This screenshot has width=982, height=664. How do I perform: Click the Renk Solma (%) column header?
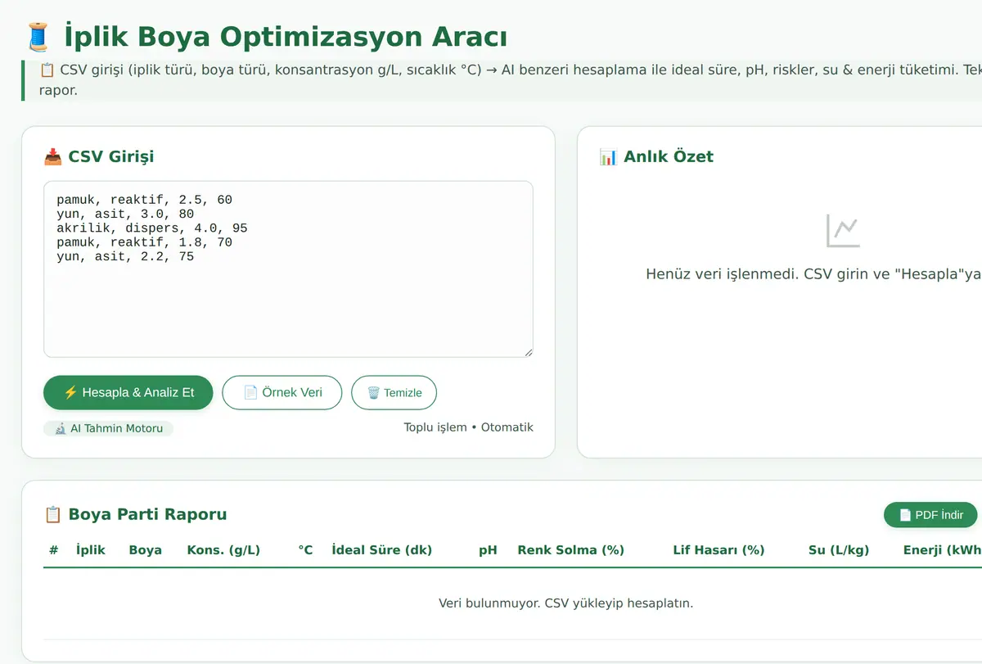570,549
